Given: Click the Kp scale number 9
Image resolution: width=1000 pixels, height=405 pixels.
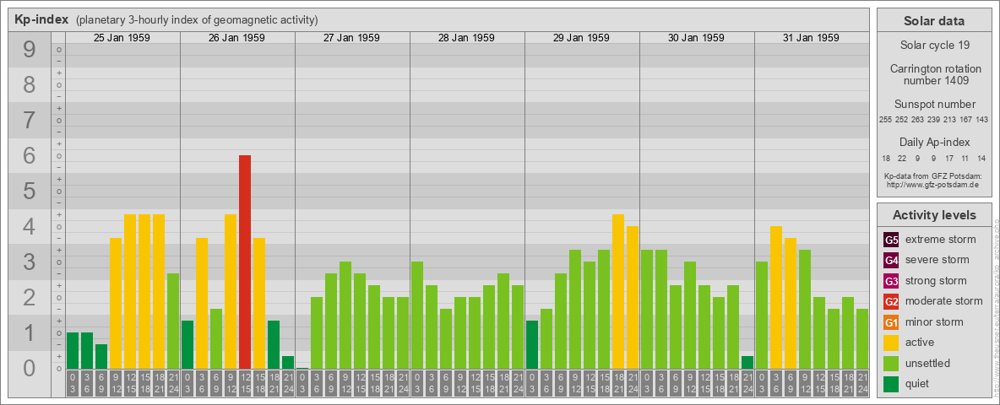Looking at the screenshot, I should pyautogui.click(x=30, y=50).
